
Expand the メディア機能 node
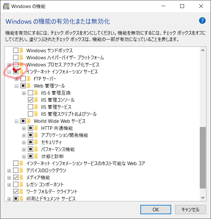tap(9, 178)
